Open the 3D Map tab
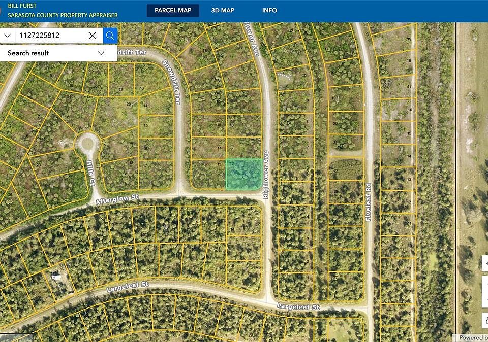The height and width of the screenshot is (342, 488). click(223, 10)
